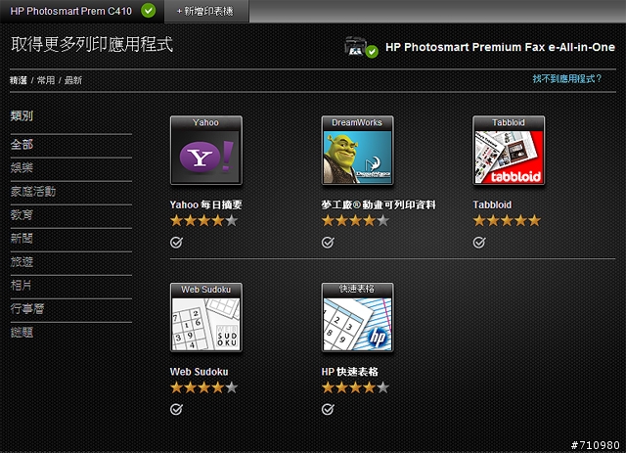Open the HP 快速表格 title text

click(350, 372)
